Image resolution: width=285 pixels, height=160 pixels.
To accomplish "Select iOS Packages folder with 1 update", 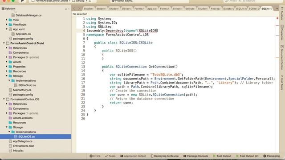I will [x=25, y=113].
